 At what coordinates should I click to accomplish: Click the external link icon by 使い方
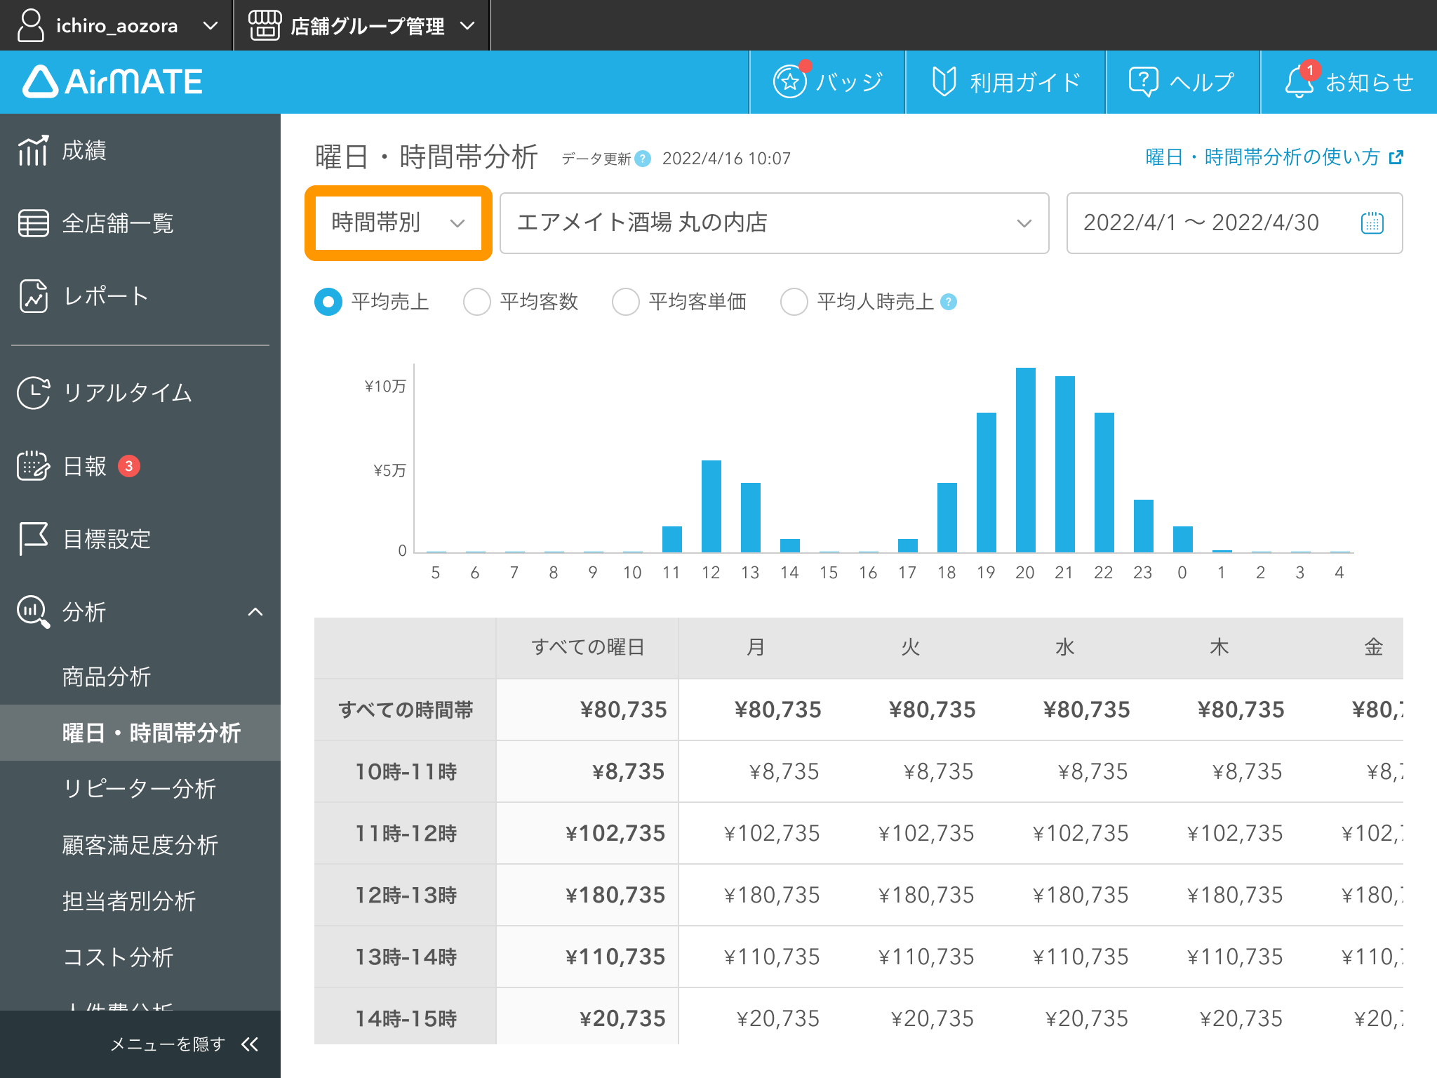point(1396,157)
